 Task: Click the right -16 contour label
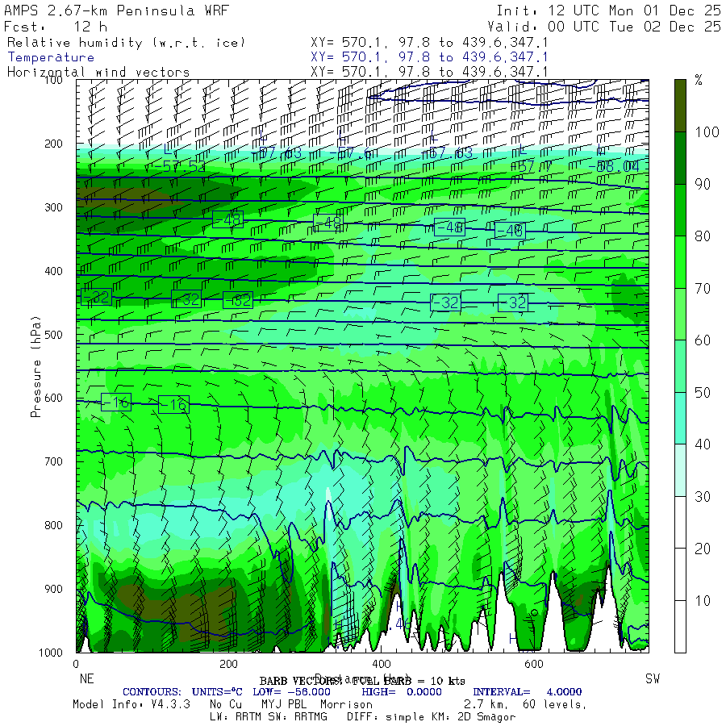[174, 405]
